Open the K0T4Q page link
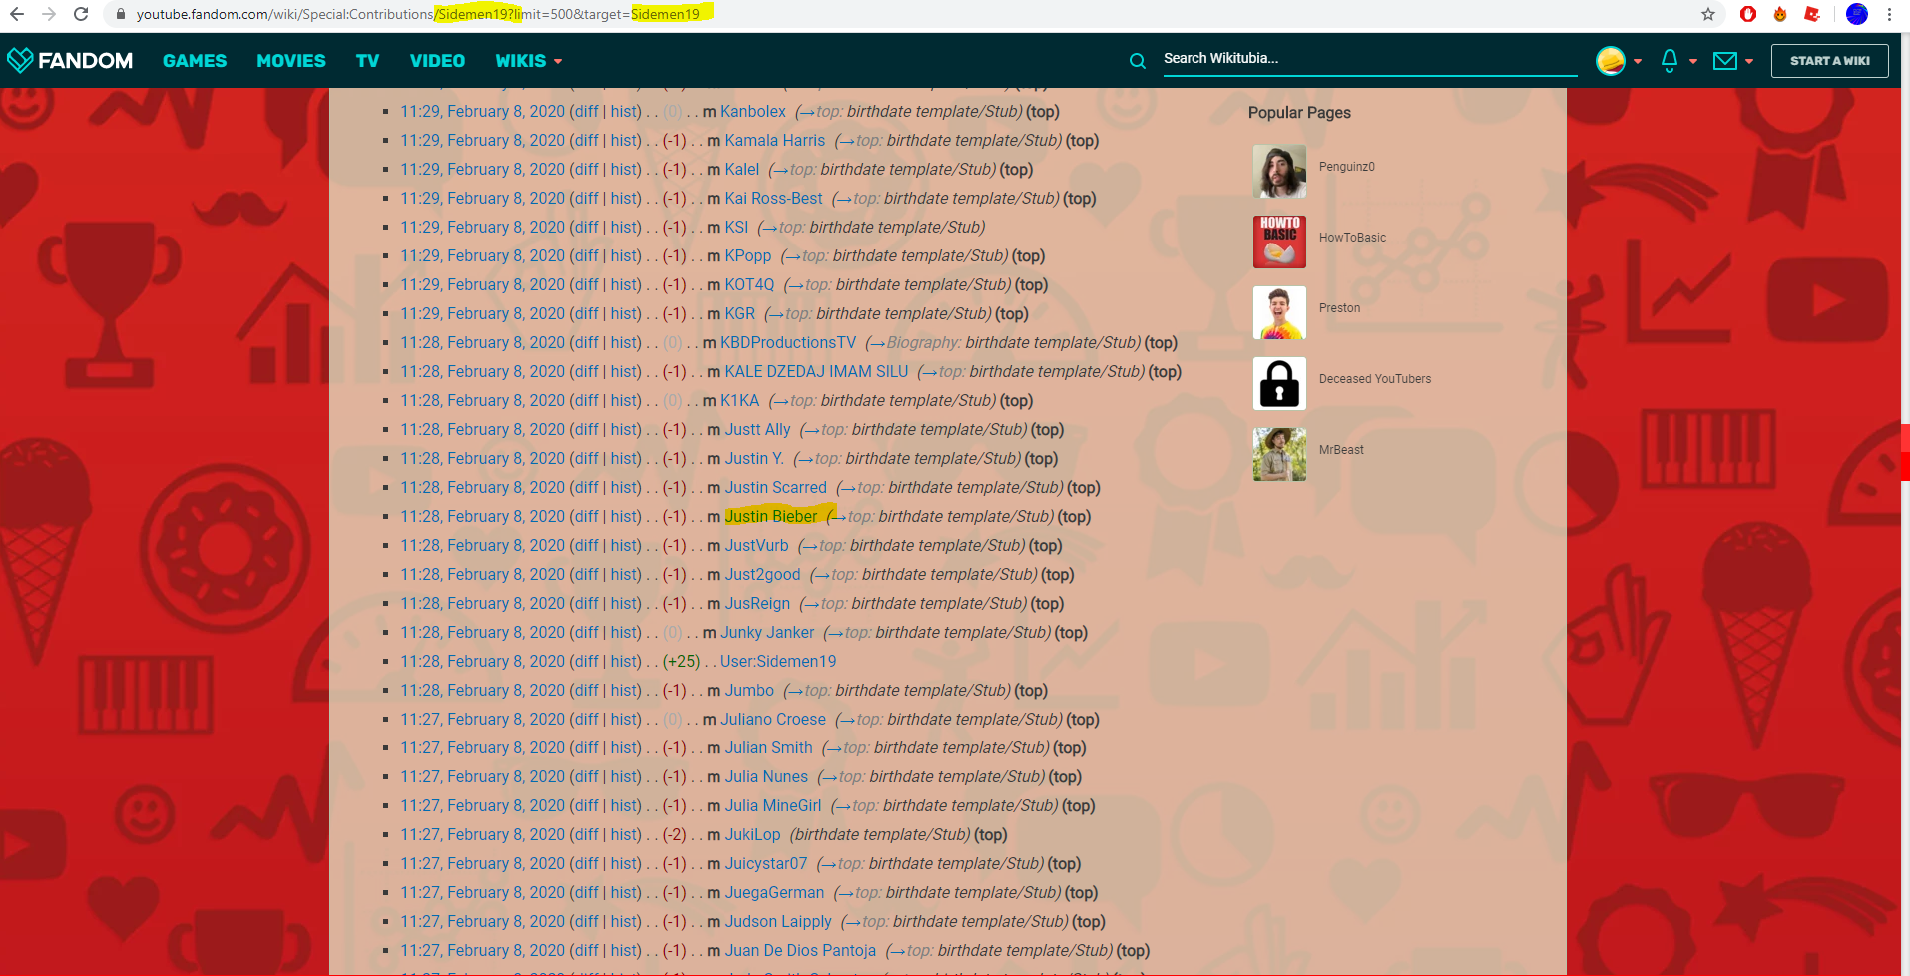Viewport: 1910px width, 976px height. click(x=749, y=284)
